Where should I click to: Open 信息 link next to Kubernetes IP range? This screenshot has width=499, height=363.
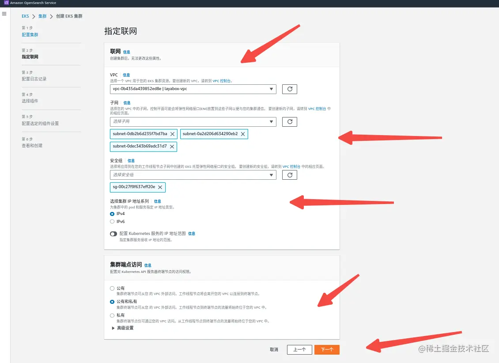tap(192, 234)
